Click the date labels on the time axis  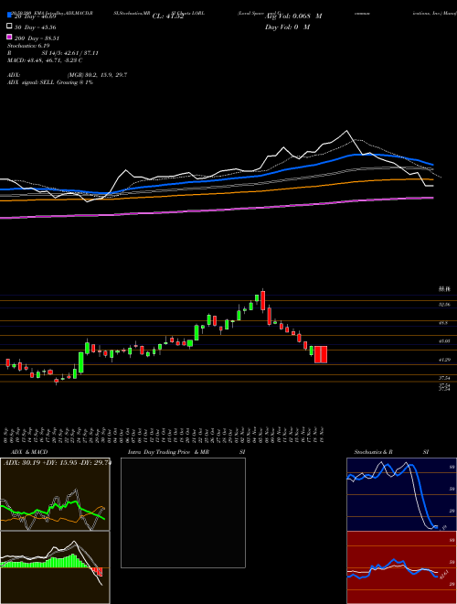pos(165,435)
